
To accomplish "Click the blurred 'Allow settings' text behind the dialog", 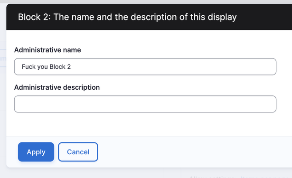I will point(212,177).
